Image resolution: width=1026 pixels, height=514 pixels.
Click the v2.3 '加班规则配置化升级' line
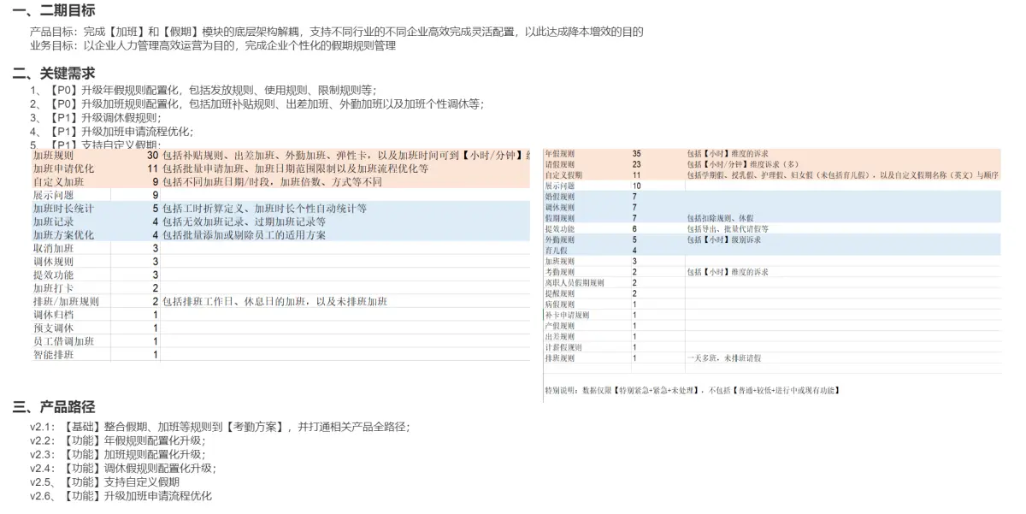point(118,454)
